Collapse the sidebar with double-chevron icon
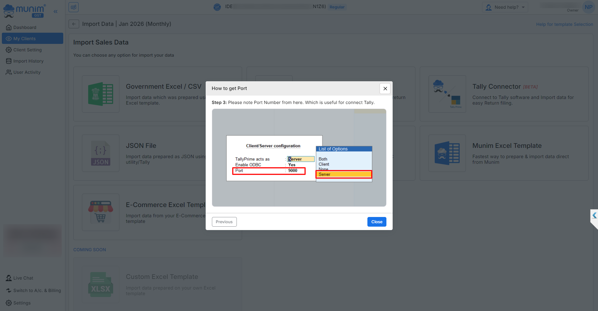Viewport: 598px width, 311px height. tap(55, 12)
